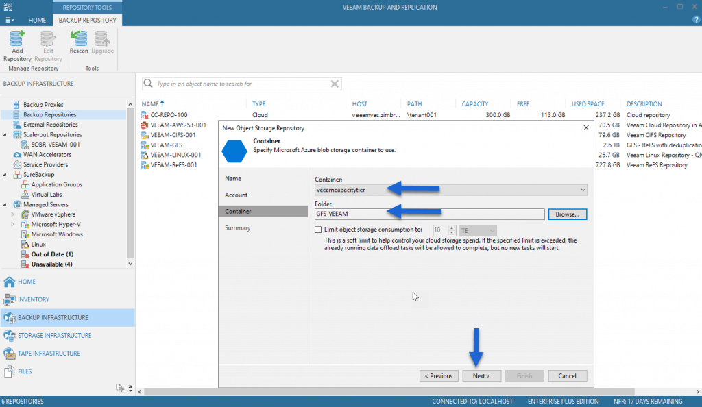
Task: Increase the storage limit spinner value
Action: click(452, 228)
